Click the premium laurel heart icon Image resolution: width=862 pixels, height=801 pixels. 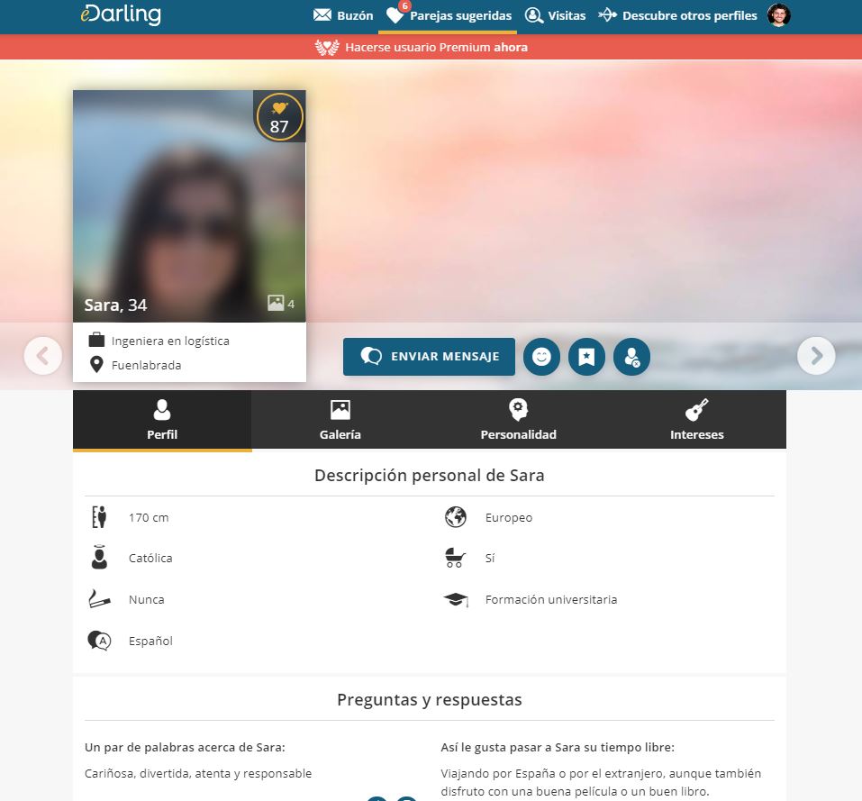tap(327, 47)
